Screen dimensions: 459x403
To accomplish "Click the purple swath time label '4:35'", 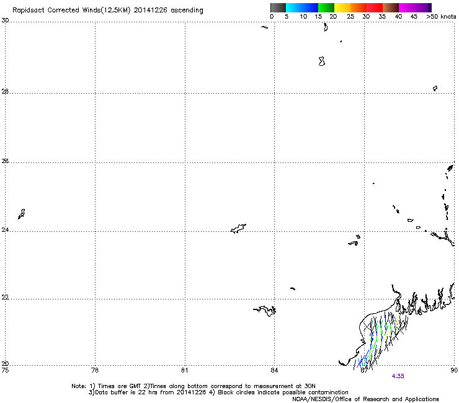I will point(398,376).
